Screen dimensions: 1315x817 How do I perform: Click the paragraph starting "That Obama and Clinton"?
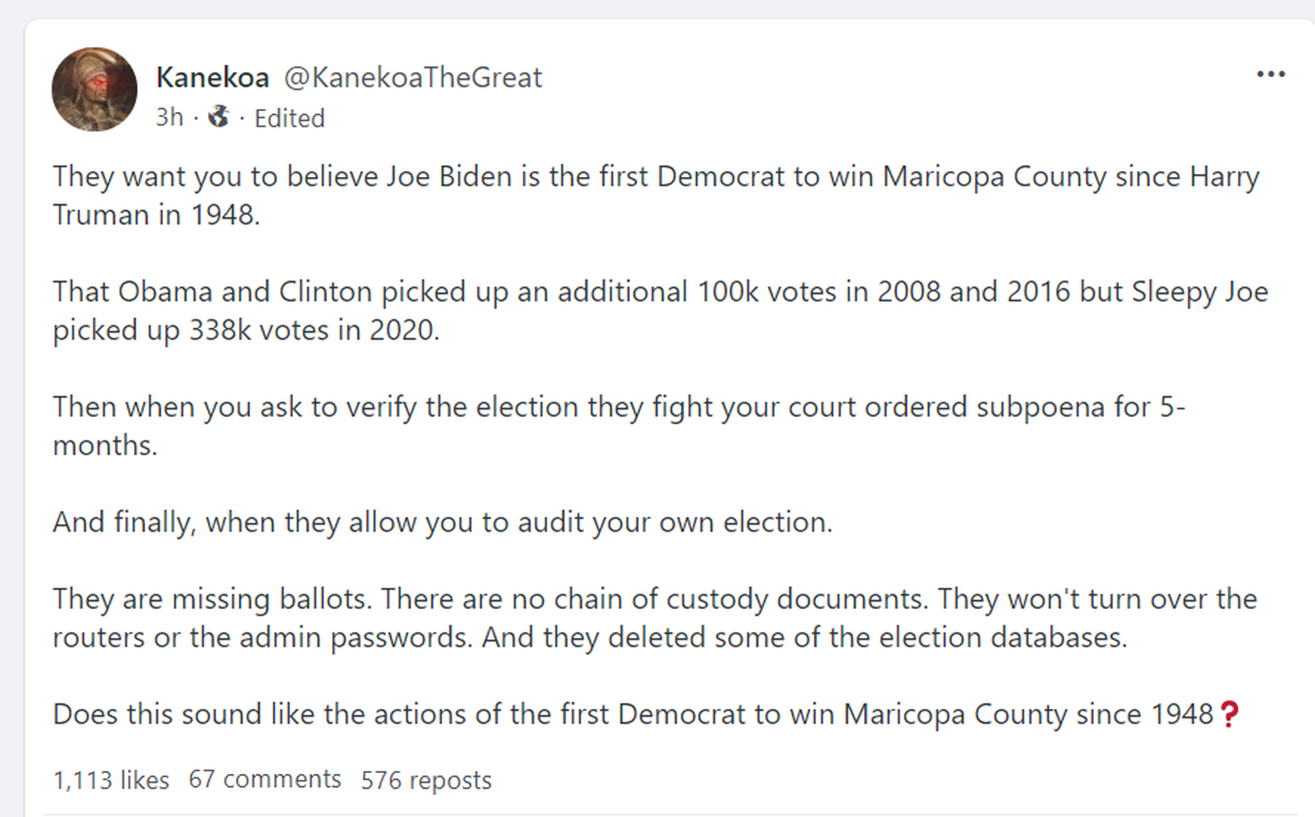pos(659,310)
